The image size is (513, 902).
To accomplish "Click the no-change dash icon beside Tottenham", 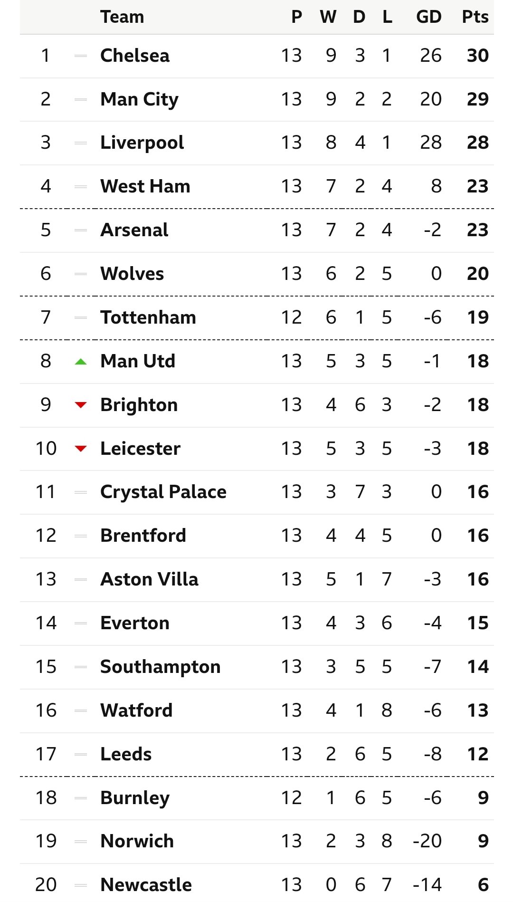I will pos(81,318).
